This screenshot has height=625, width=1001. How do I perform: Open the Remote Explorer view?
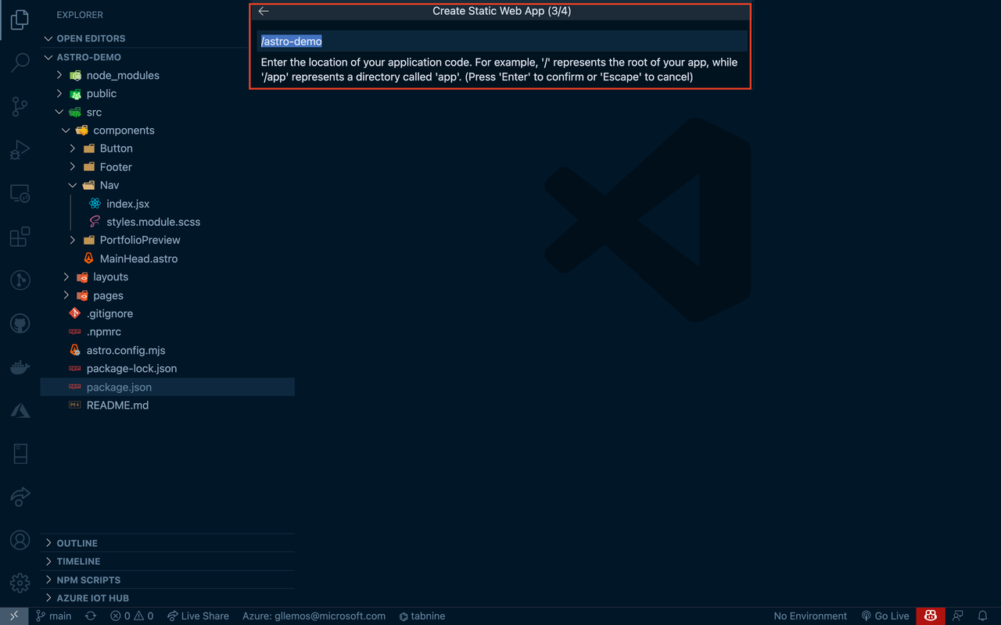pyautogui.click(x=20, y=193)
